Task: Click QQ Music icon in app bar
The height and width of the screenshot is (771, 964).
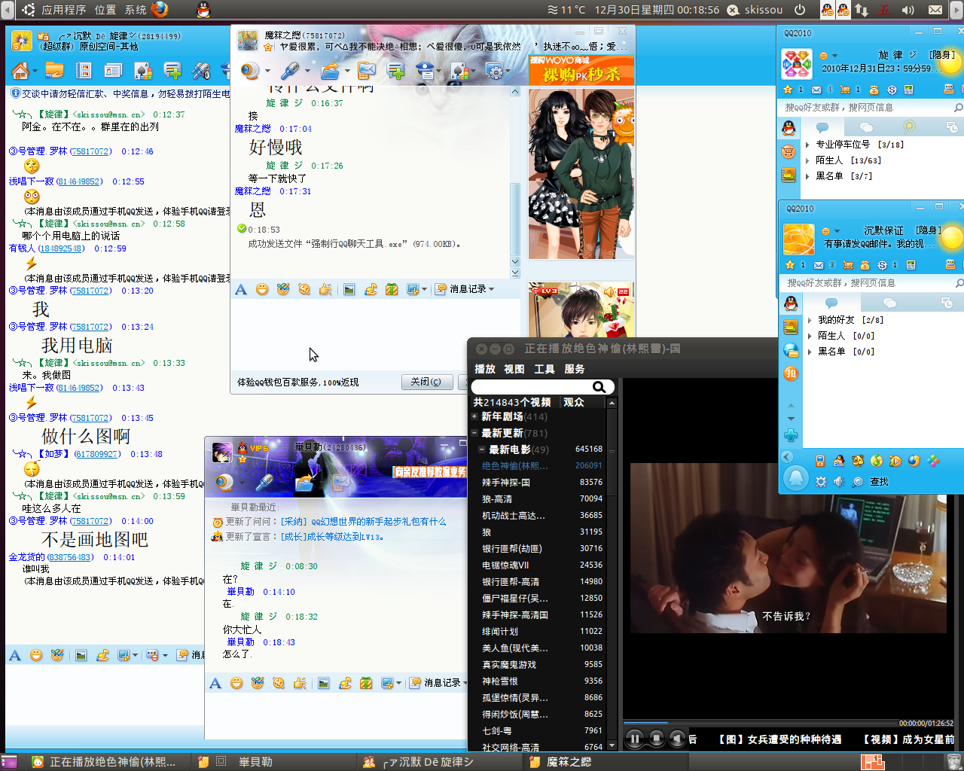Action: pyautogui.click(x=877, y=461)
